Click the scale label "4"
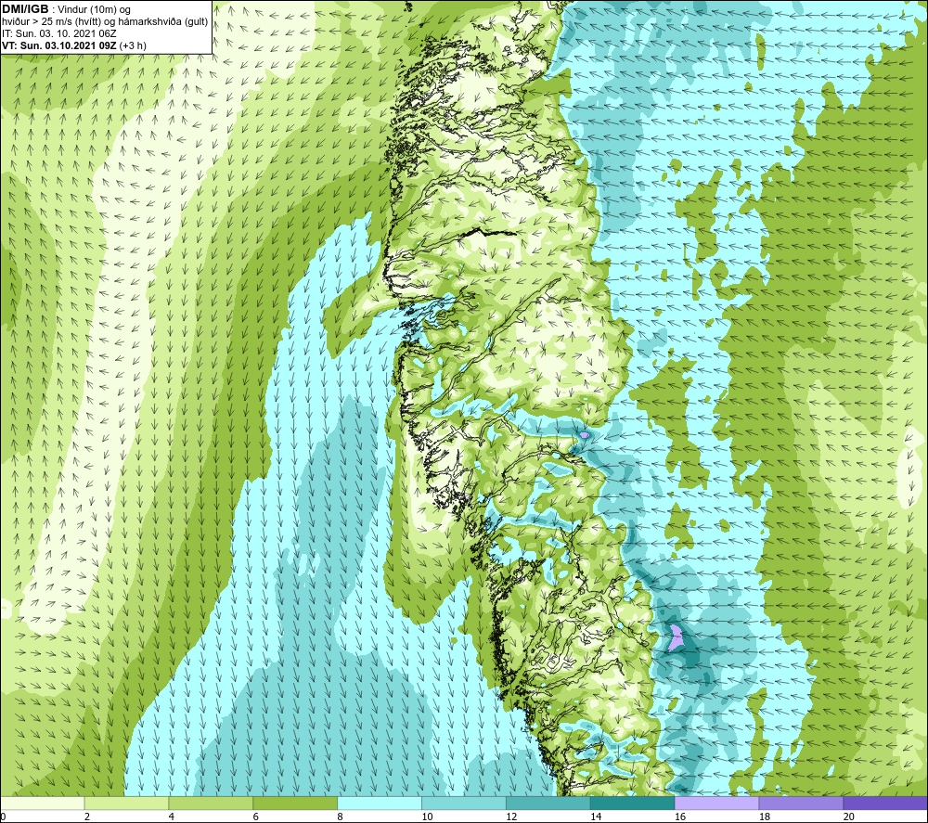This screenshot has height=823, width=928. point(171,817)
